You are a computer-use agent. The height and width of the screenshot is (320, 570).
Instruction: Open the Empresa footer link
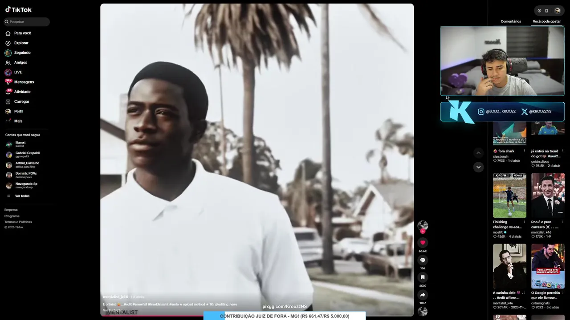pos(11,210)
